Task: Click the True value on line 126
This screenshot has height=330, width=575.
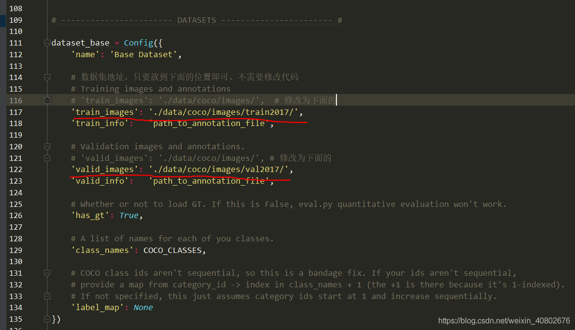Action: (128, 216)
